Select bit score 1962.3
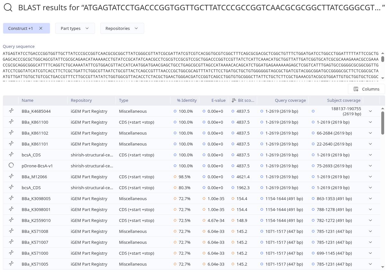Viewport: 388px width, 273px height. click(243, 188)
